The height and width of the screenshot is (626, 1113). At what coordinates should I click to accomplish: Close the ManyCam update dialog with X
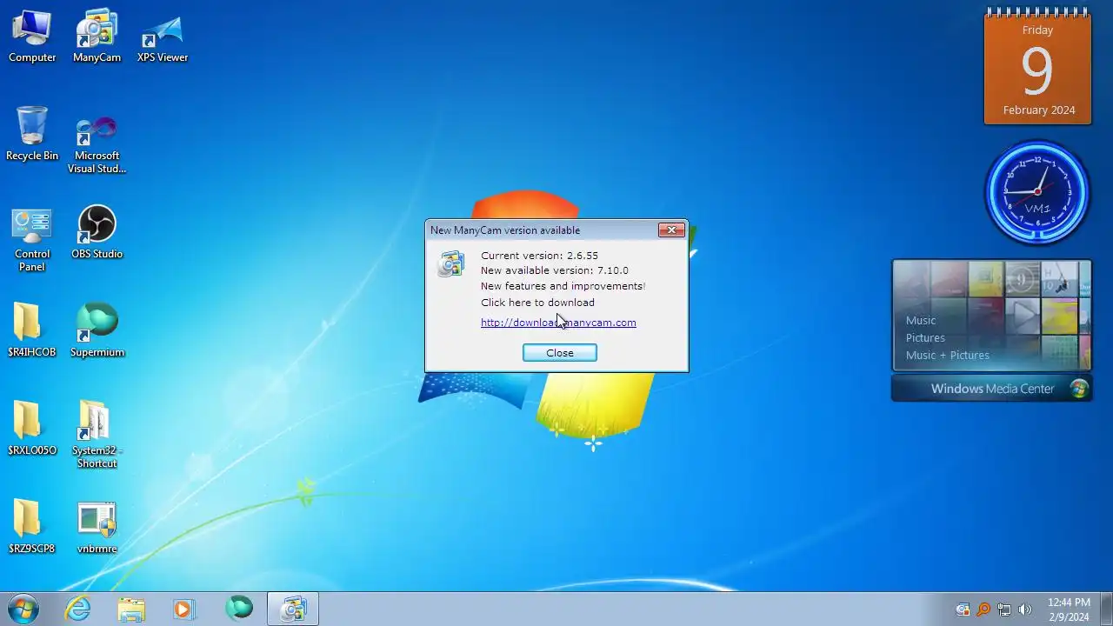[670, 230]
